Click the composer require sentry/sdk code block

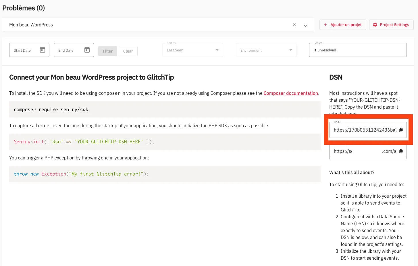coord(165,109)
